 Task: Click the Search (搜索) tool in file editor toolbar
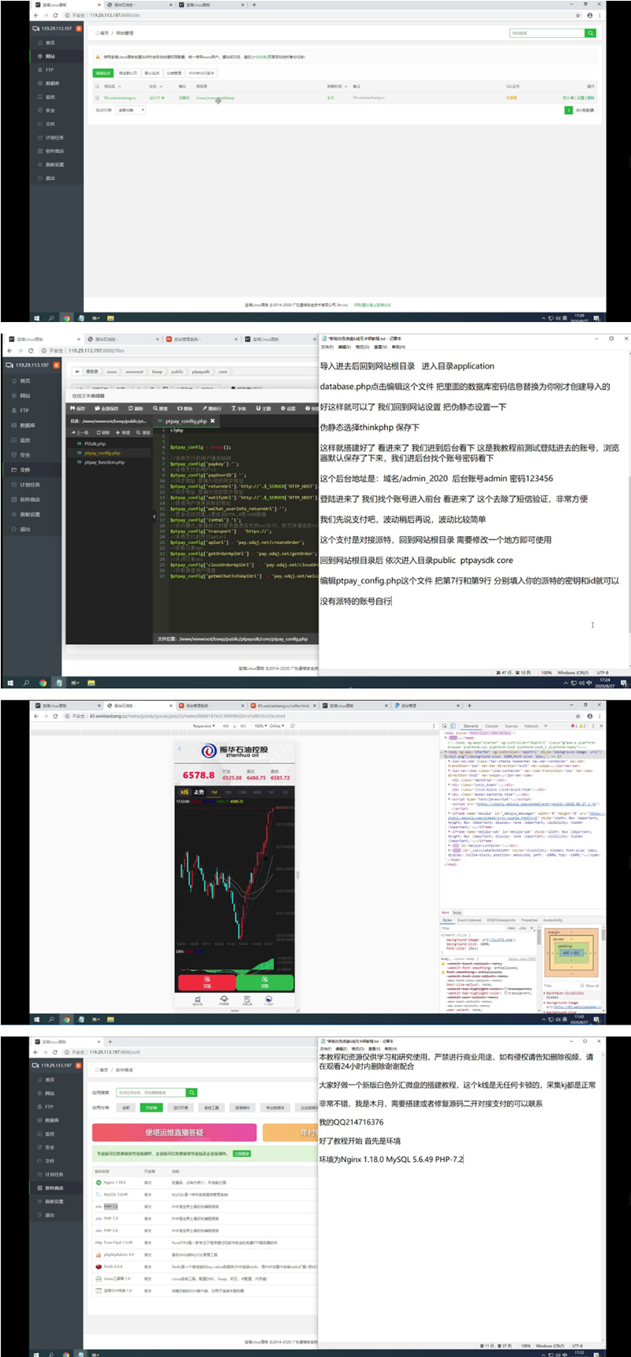click(x=161, y=408)
